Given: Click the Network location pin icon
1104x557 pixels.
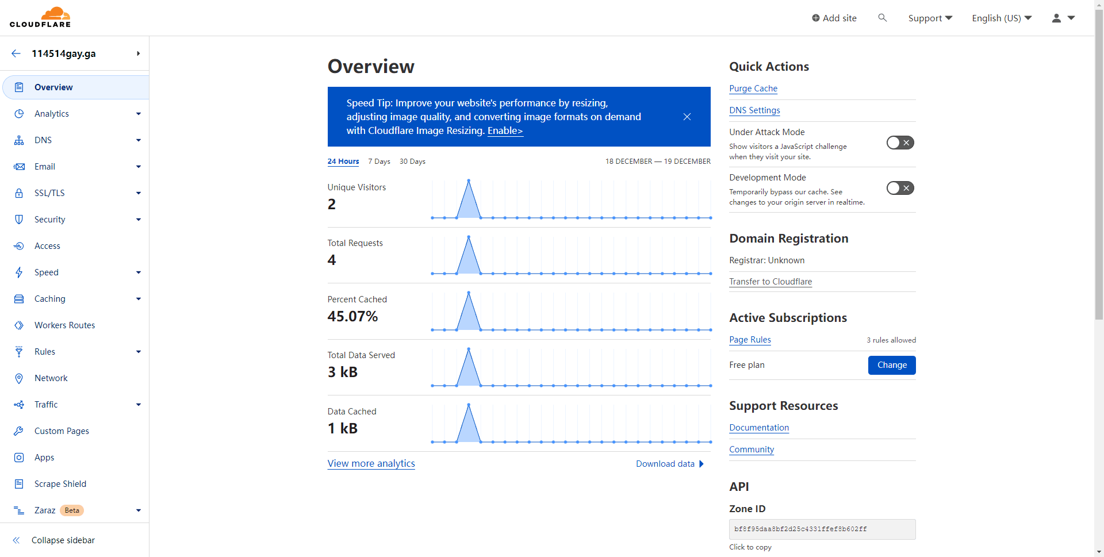Looking at the screenshot, I should click(19, 378).
